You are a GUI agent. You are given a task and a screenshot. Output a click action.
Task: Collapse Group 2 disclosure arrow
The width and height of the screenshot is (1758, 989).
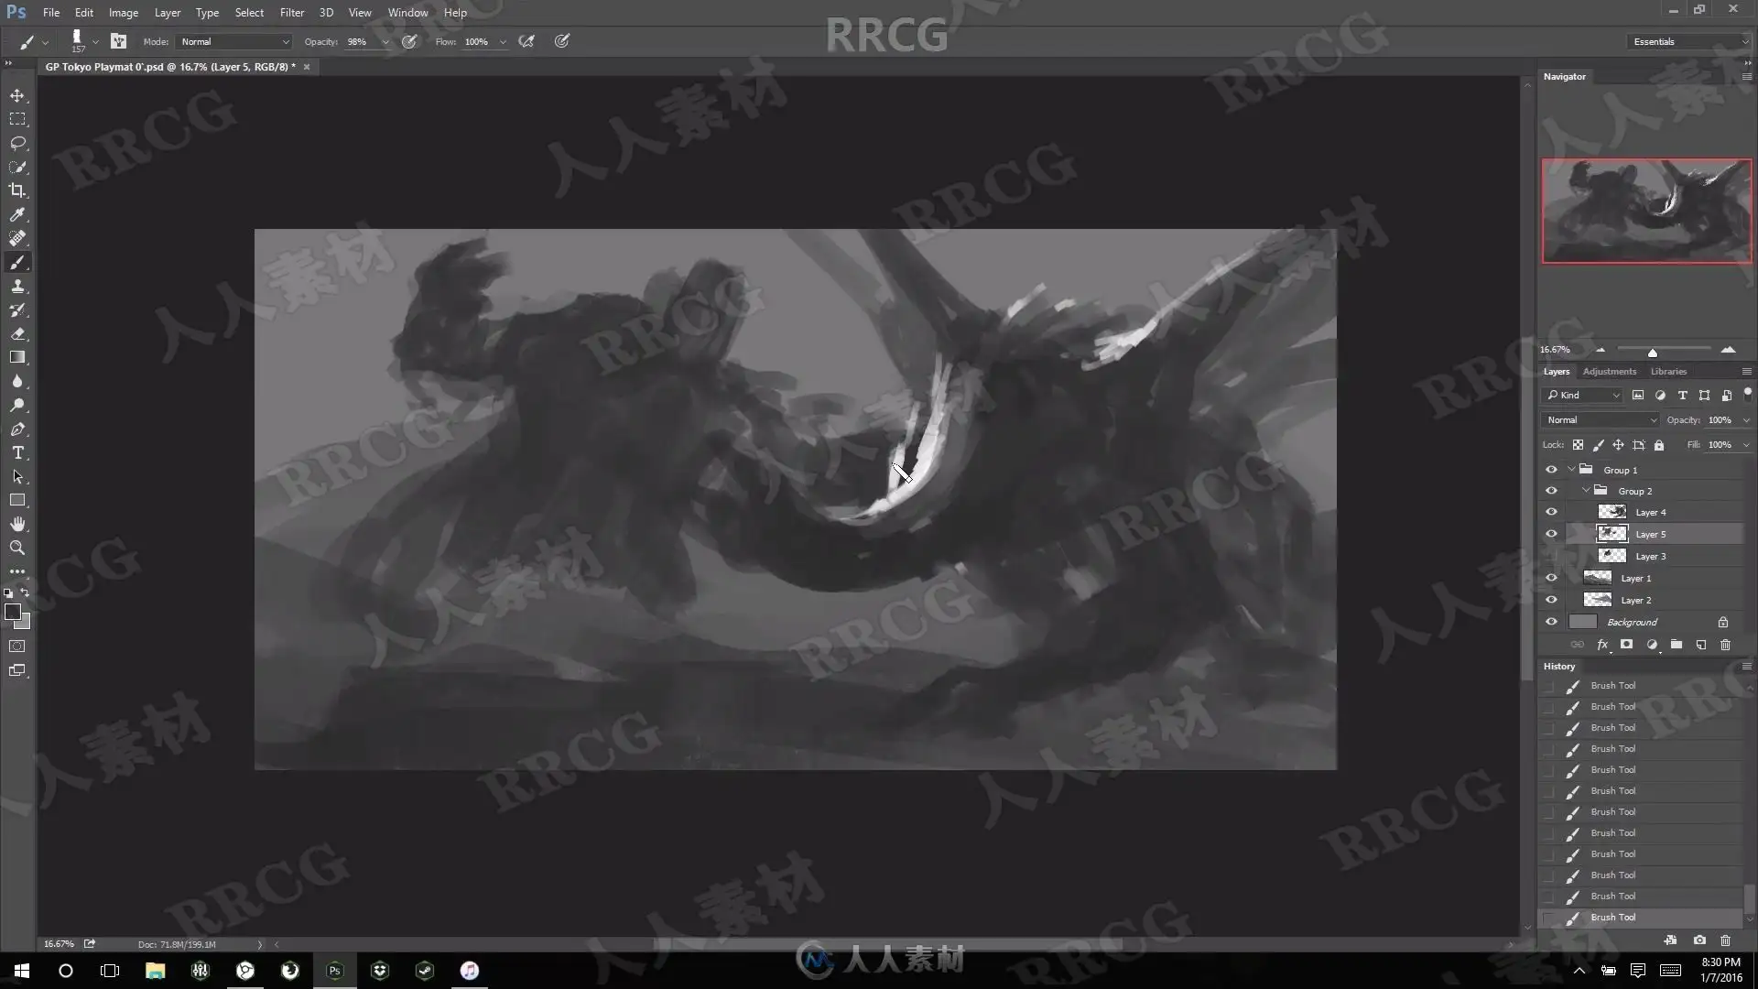1587,491
